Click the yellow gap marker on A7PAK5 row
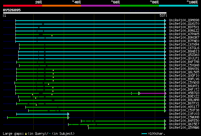The height and width of the screenshot is (136, 201). tap(52, 36)
